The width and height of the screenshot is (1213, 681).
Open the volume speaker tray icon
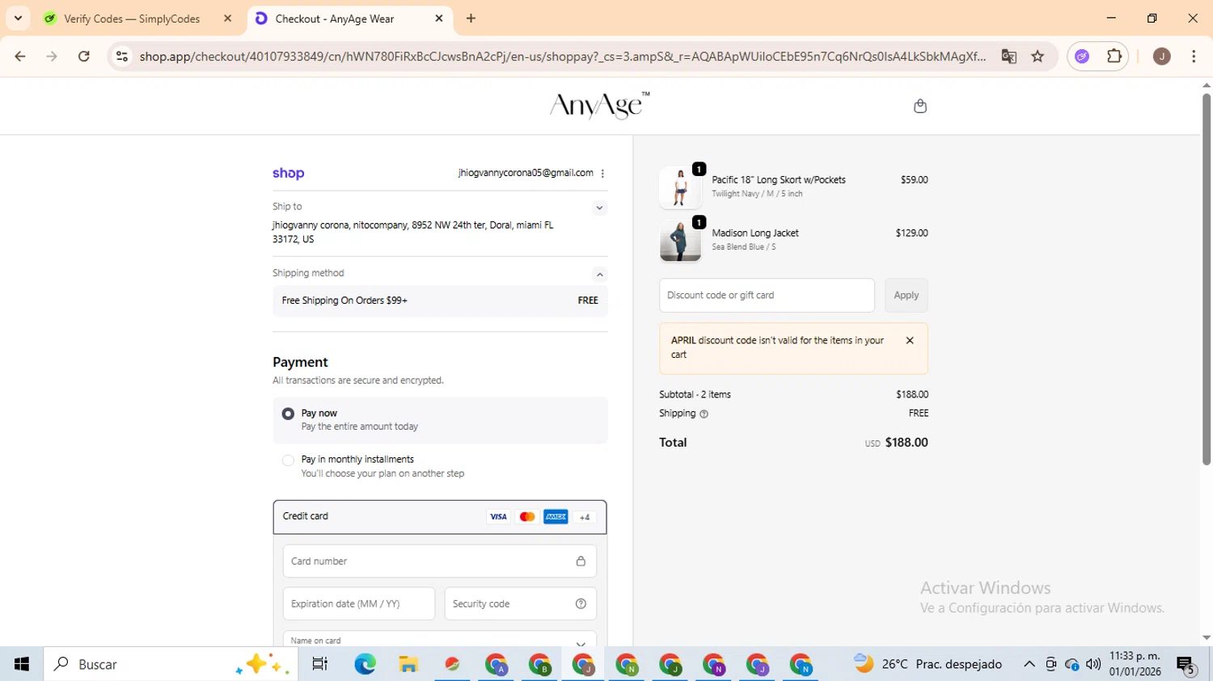[1093, 664]
